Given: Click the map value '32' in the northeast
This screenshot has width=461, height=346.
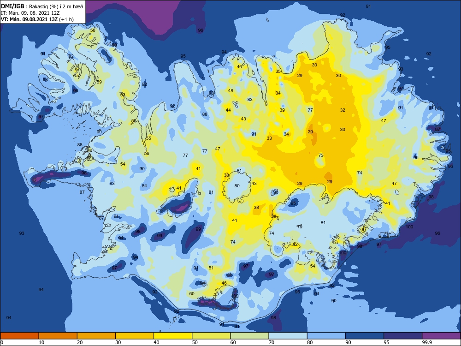Looking at the screenshot, I should pos(343,110).
